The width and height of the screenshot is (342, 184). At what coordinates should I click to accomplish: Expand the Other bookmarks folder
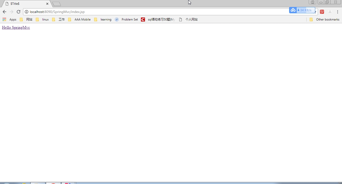(x=324, y=19)
